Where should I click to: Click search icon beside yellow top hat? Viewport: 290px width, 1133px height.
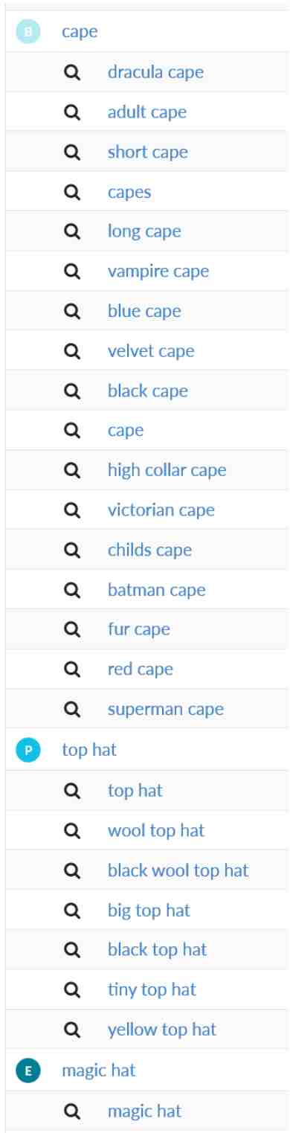(72, 1030)
